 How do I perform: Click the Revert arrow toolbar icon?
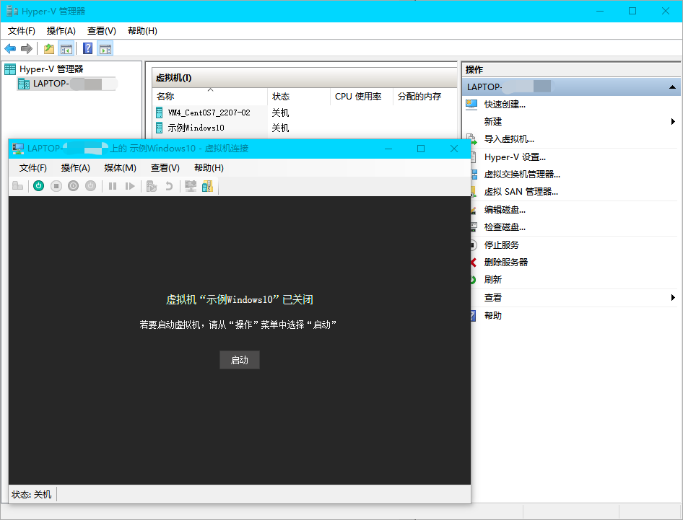169,186
